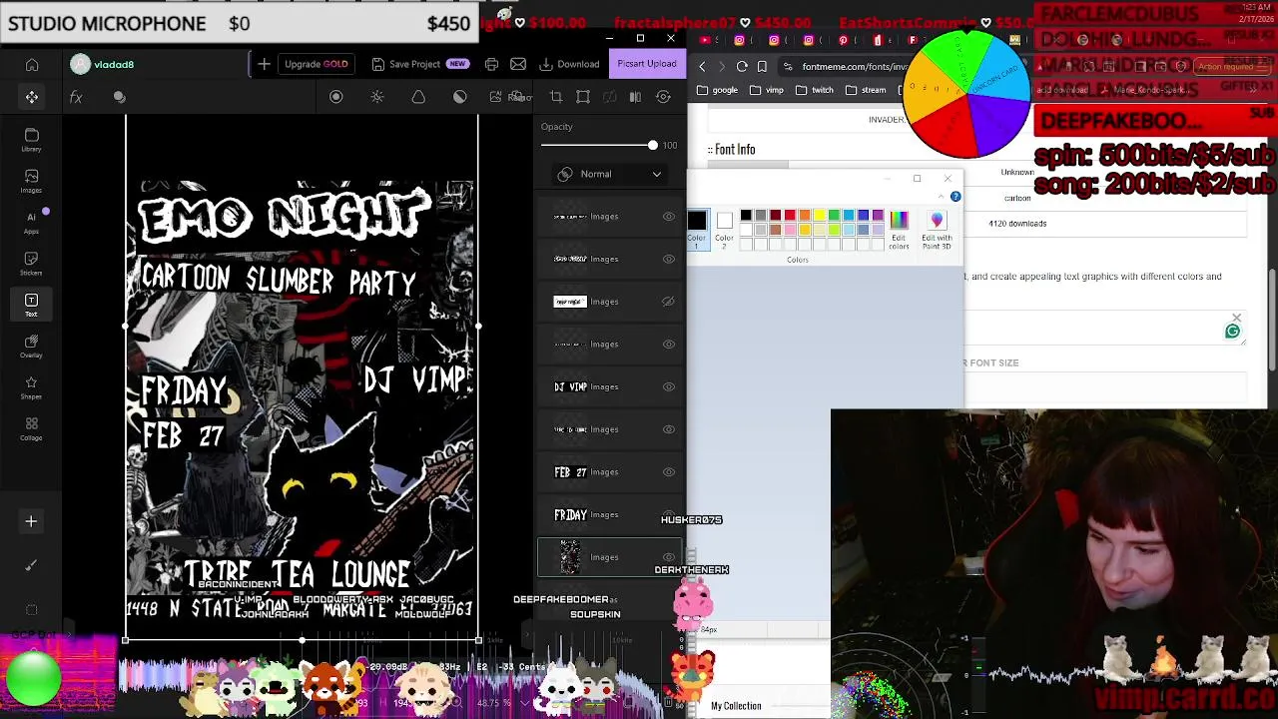The width and height of the screenshot is (1278, 719).
Task: Select the DJ VIMP layer row
Action: [610, 386]
